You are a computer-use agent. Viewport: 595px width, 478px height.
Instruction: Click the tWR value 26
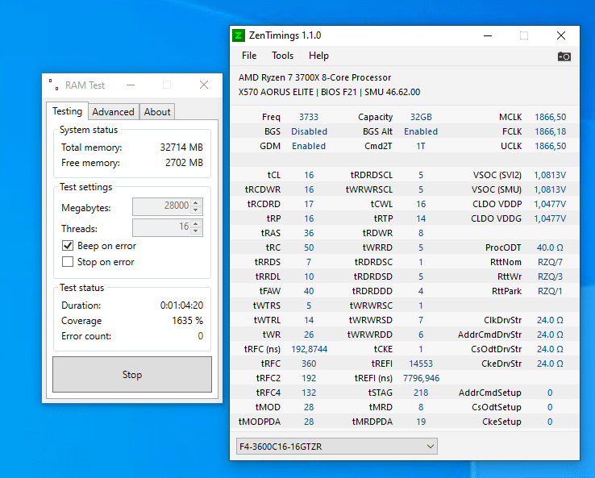coord(309,335)
